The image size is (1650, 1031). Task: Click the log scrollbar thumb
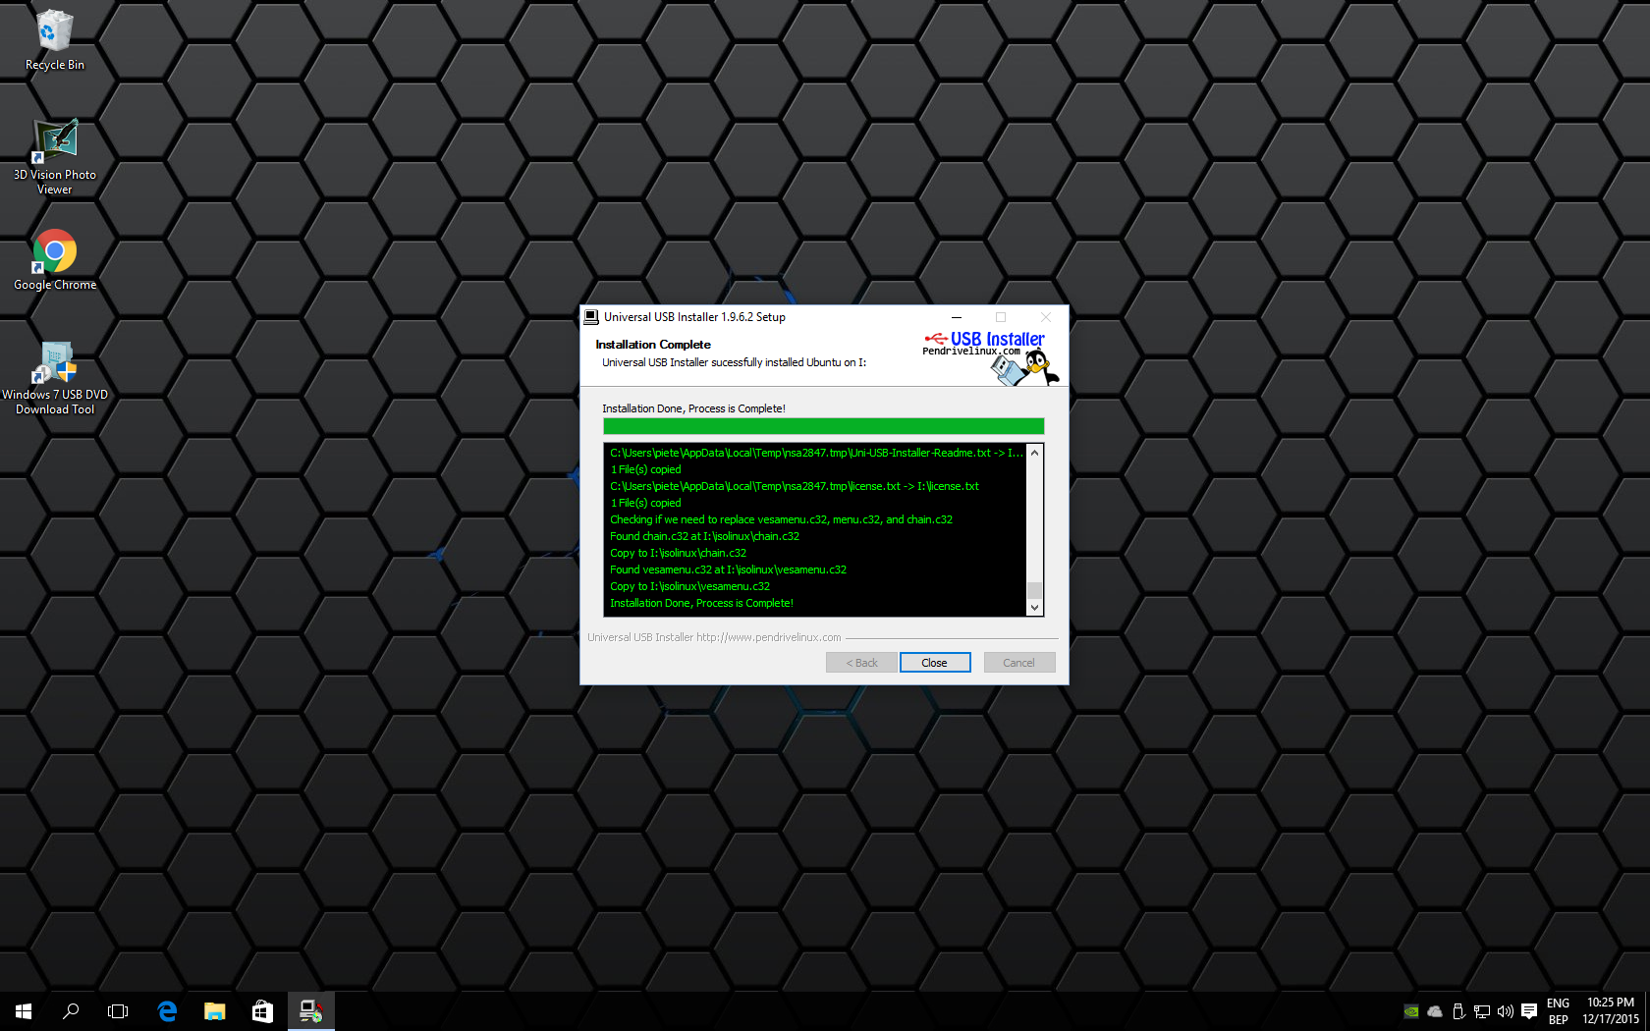(1034, 590)
